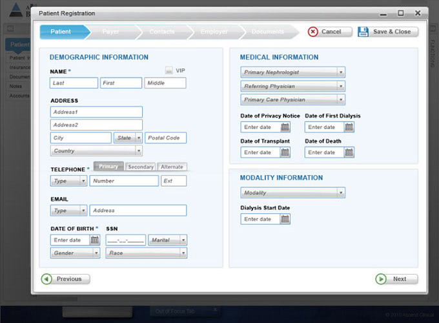The image size is (439, 323).
Task: Maximize the Patient Registration dialog
Action: 401,13
